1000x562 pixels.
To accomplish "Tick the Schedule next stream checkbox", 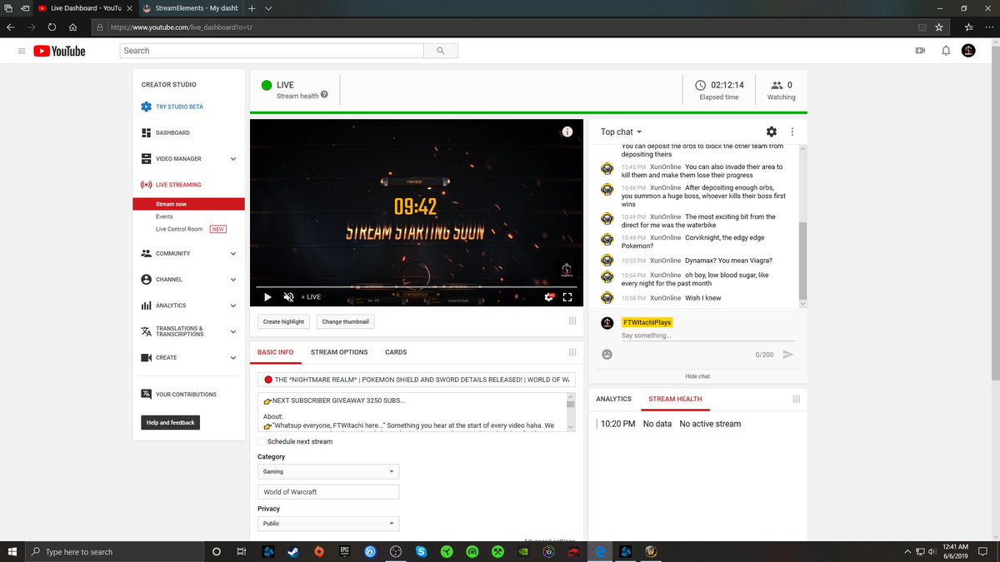I will pos(262,441).
